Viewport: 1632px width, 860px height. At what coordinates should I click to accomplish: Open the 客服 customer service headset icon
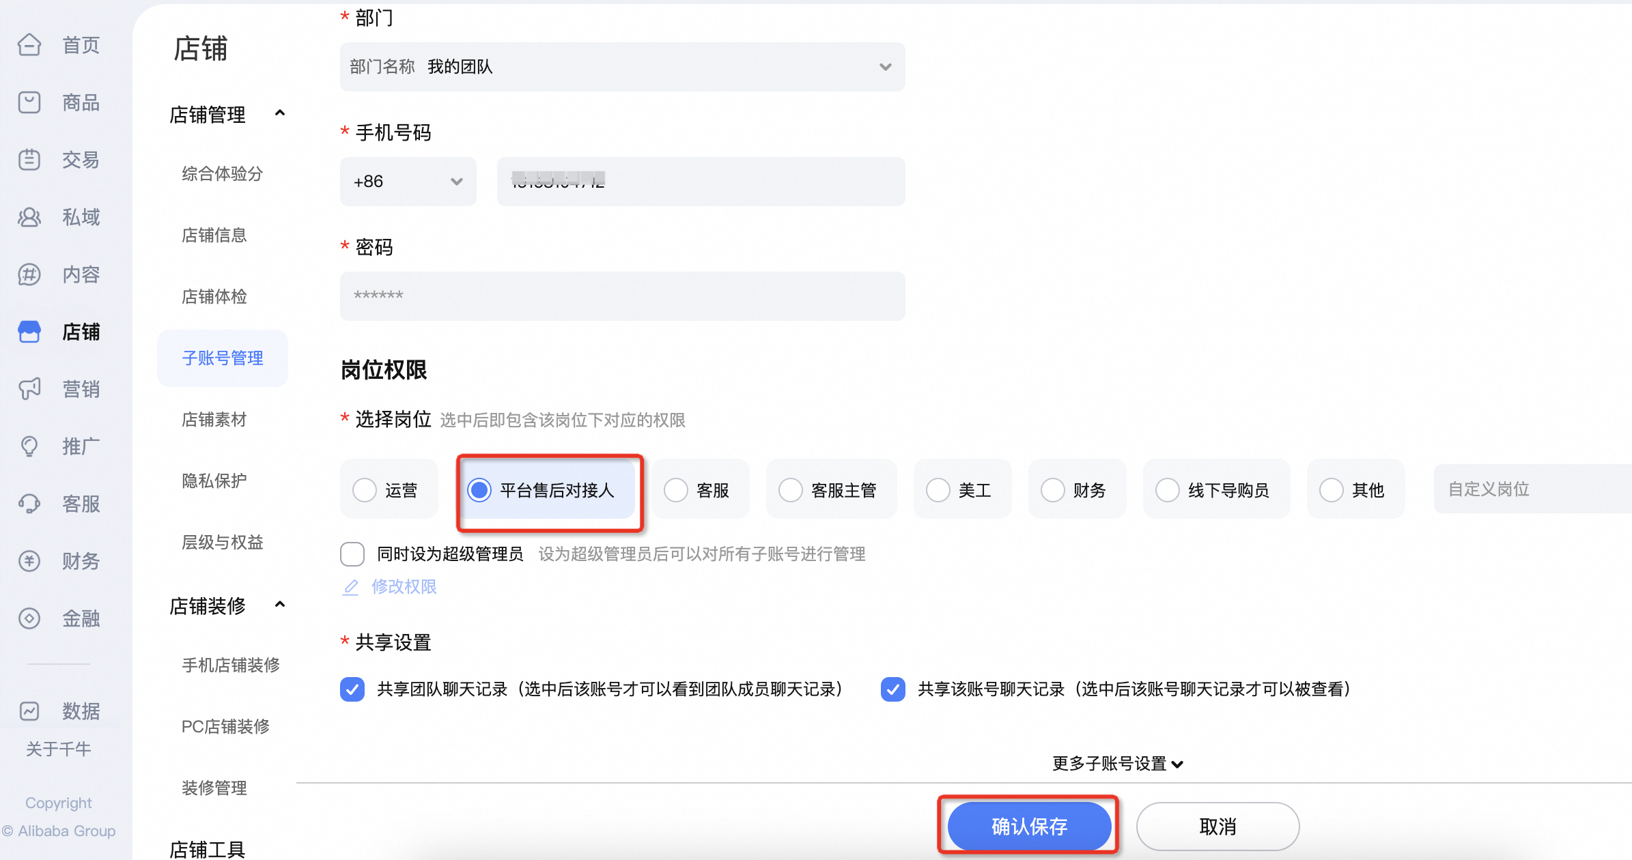coord(29,504)
